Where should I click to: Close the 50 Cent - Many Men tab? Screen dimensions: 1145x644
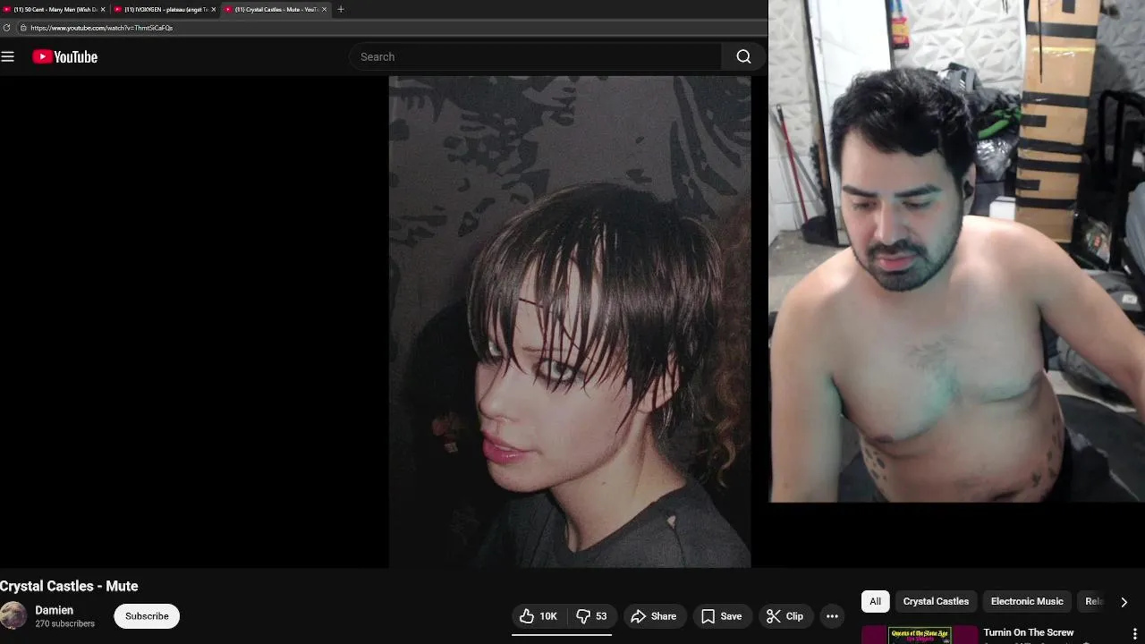[x=103, y=9]
